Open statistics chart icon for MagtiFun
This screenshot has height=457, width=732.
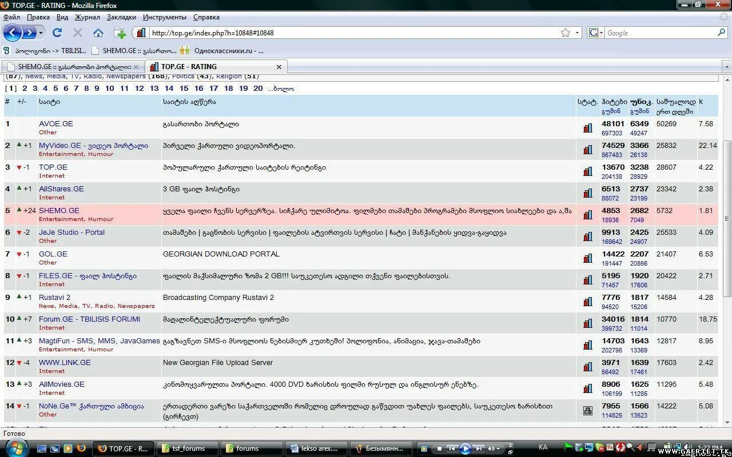tap(588, 345)
